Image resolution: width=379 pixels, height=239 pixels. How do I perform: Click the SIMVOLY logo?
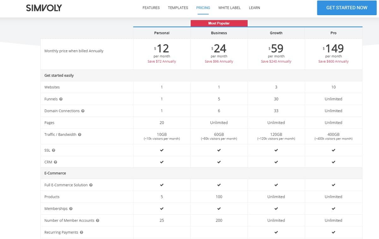[x=43, y=8]
